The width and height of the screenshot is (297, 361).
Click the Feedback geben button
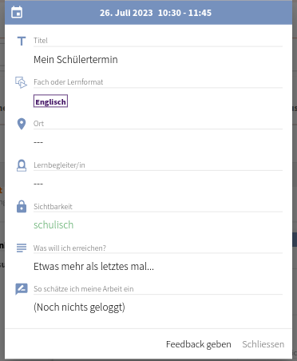[x=199, y=344]
